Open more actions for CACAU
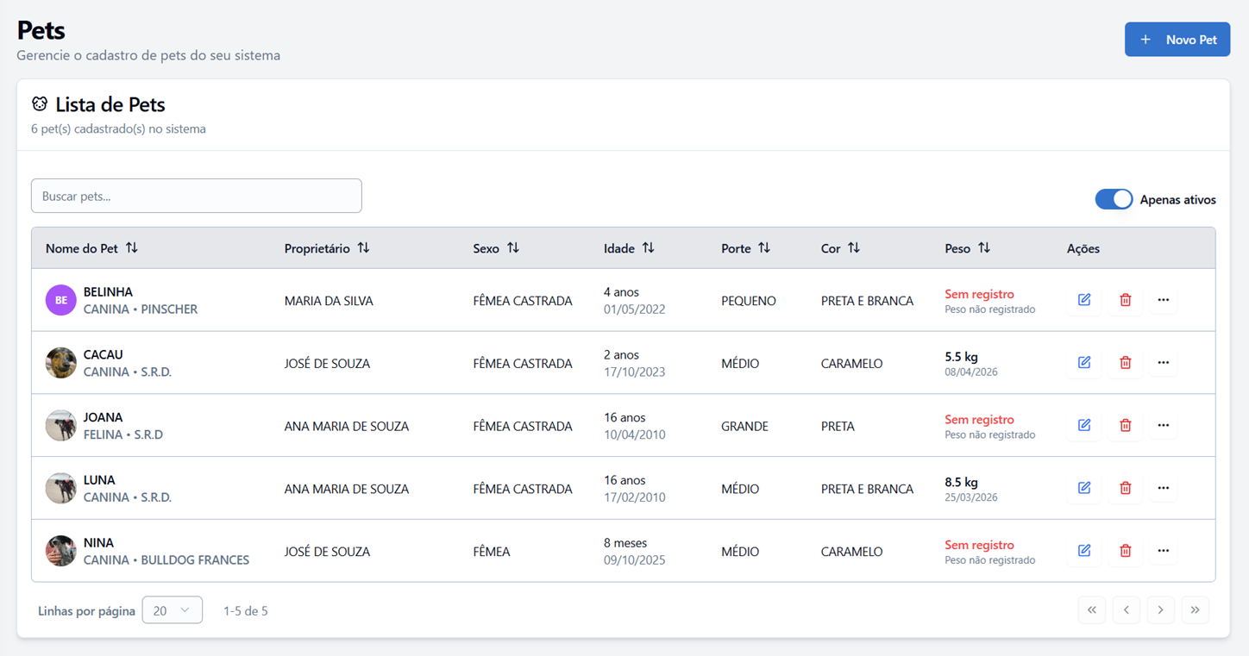This screenshot has width=1249, height=656. pos(1164,363)
